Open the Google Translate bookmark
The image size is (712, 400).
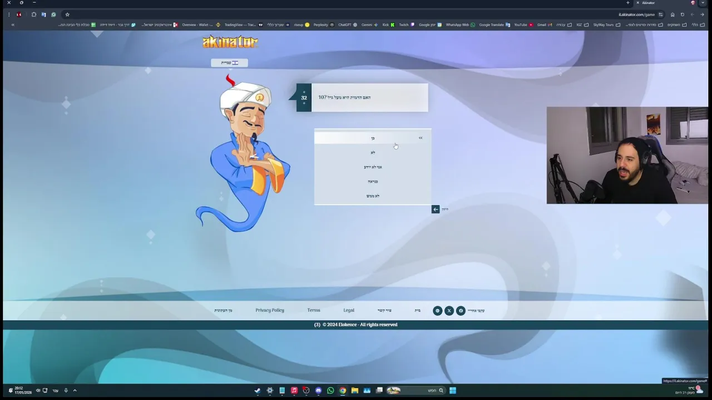[495, 24]
